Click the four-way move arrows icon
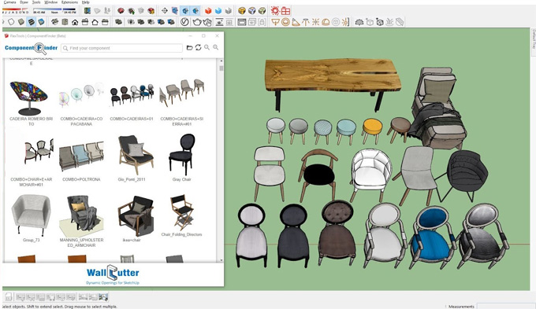This screenshot has width=536, height=309. (x=165, y=11)
